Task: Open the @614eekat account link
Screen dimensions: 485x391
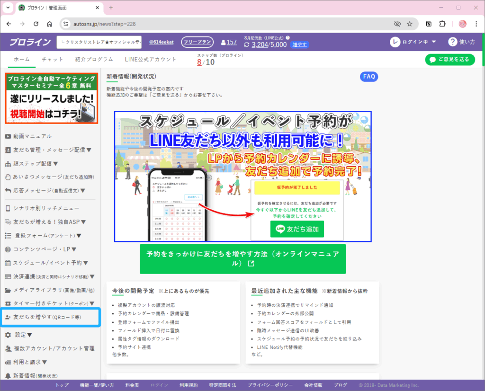Action: [161, 42]
